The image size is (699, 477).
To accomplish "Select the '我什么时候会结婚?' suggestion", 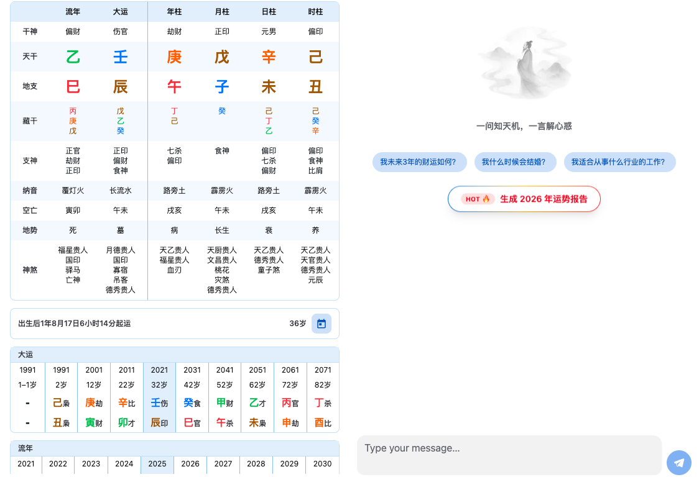I will (514, 162).
